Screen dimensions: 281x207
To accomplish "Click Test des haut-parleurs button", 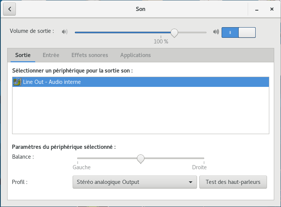I will pos(233,182).
